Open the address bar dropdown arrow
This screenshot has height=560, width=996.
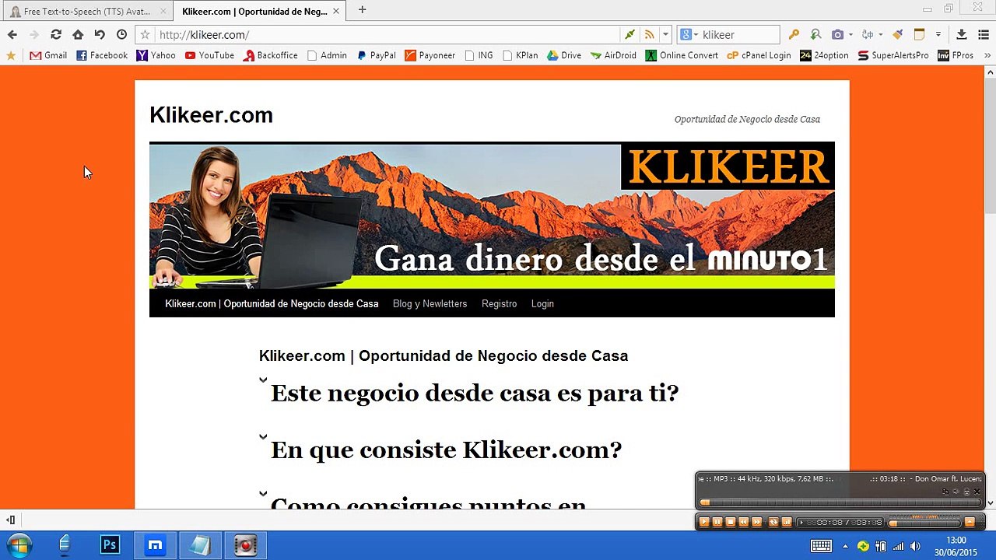pos(665,34)
